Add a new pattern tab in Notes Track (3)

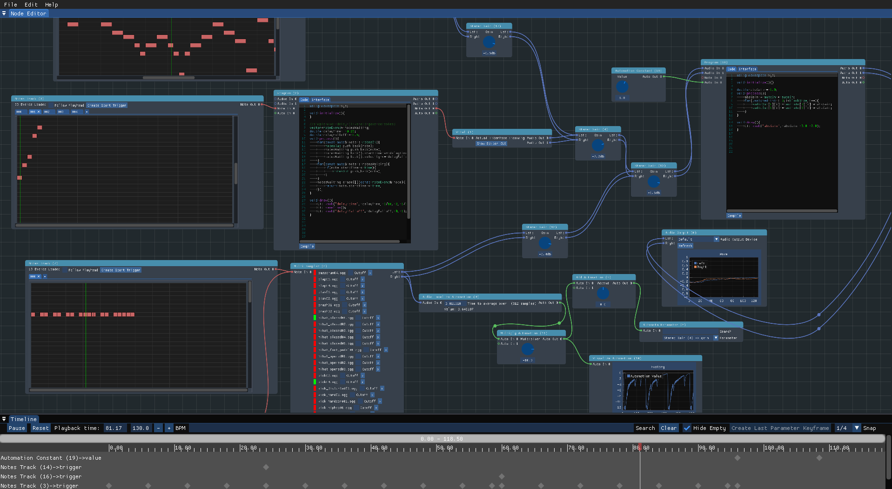pyautogui.click(x=87, y=112)
